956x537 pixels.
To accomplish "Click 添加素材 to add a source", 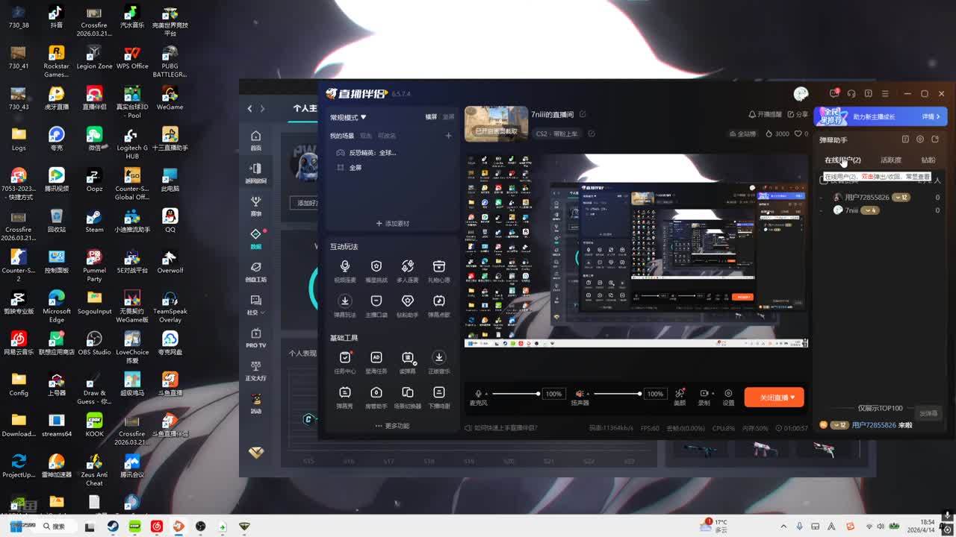I will point(392,224).
